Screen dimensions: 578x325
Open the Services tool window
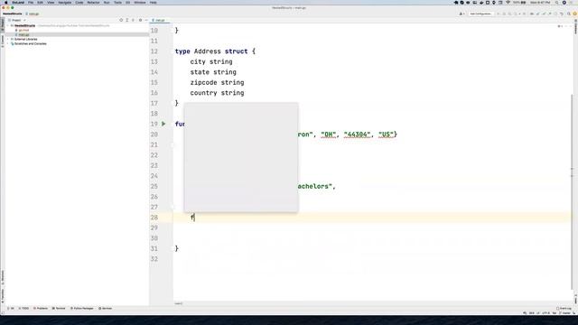(105, 309)
